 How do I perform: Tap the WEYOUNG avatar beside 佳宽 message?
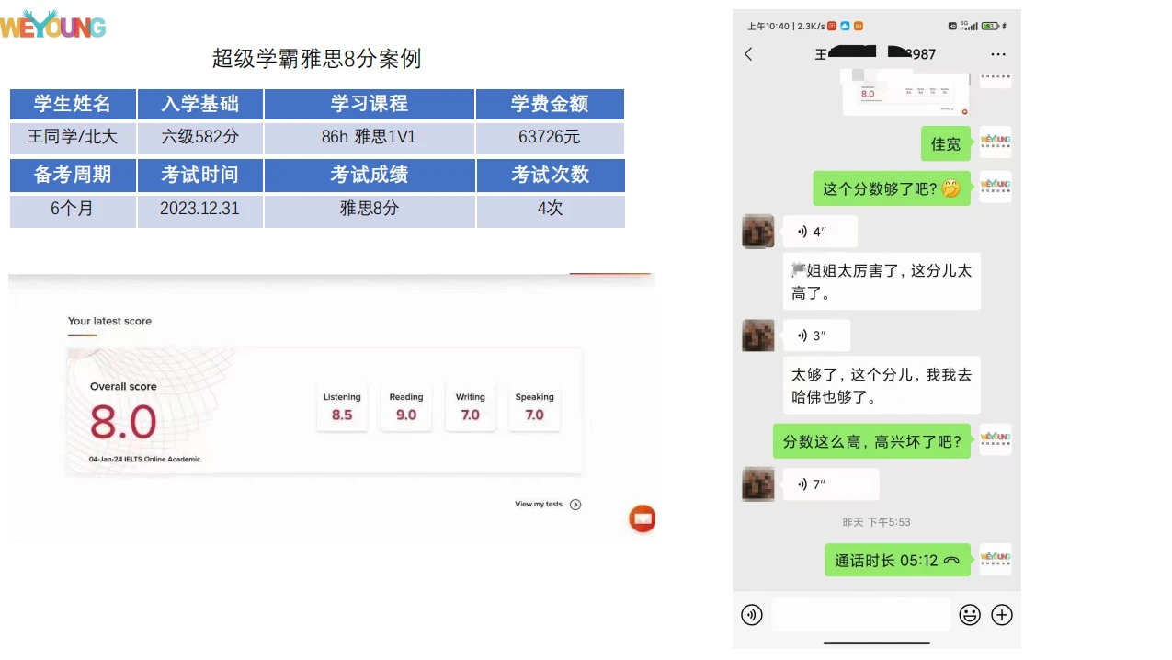996,142
